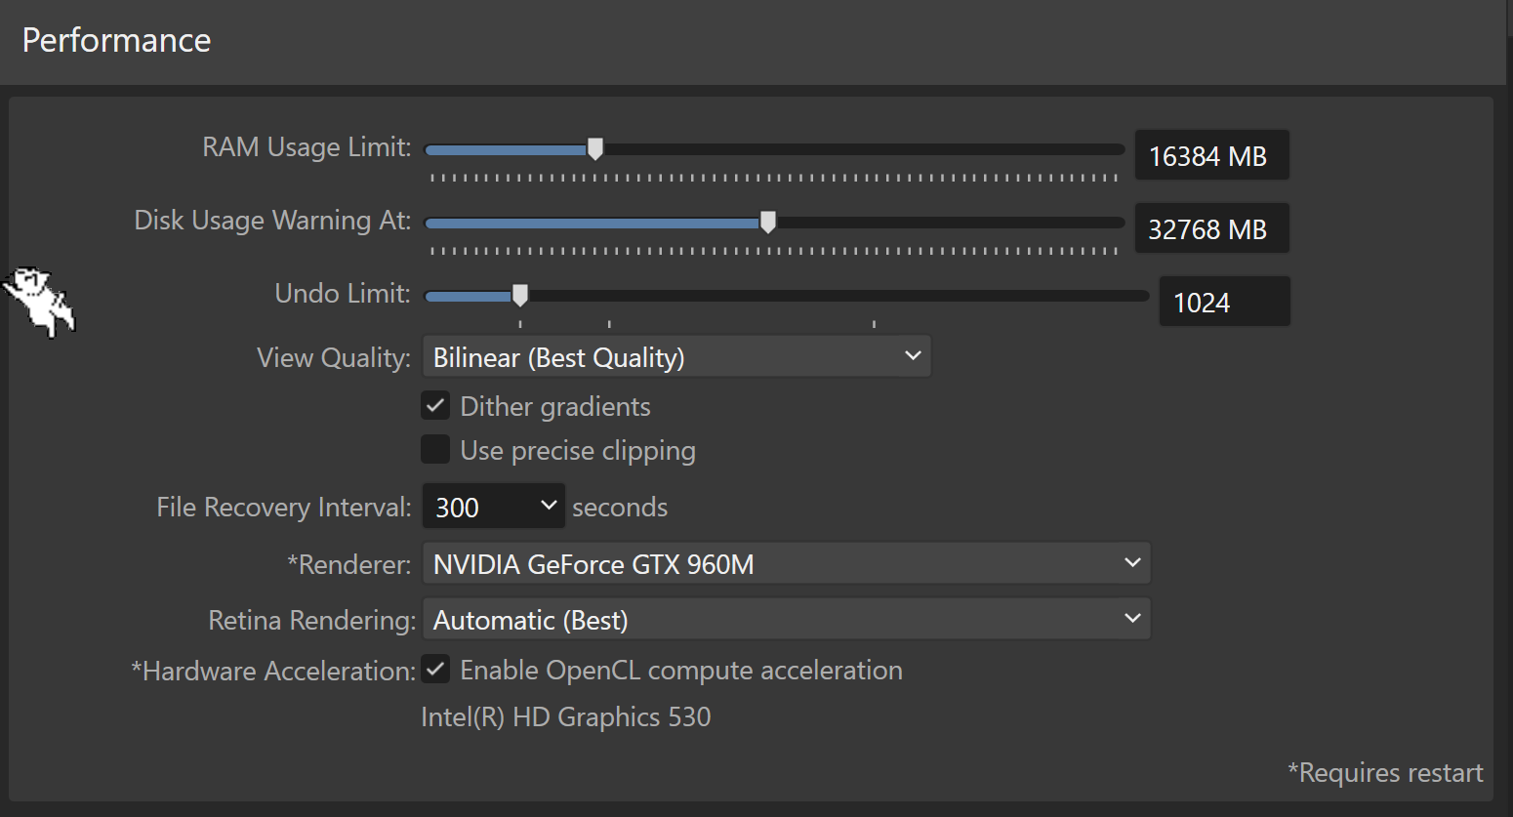Click the Retina Rendering chevron arrow

1131,618
